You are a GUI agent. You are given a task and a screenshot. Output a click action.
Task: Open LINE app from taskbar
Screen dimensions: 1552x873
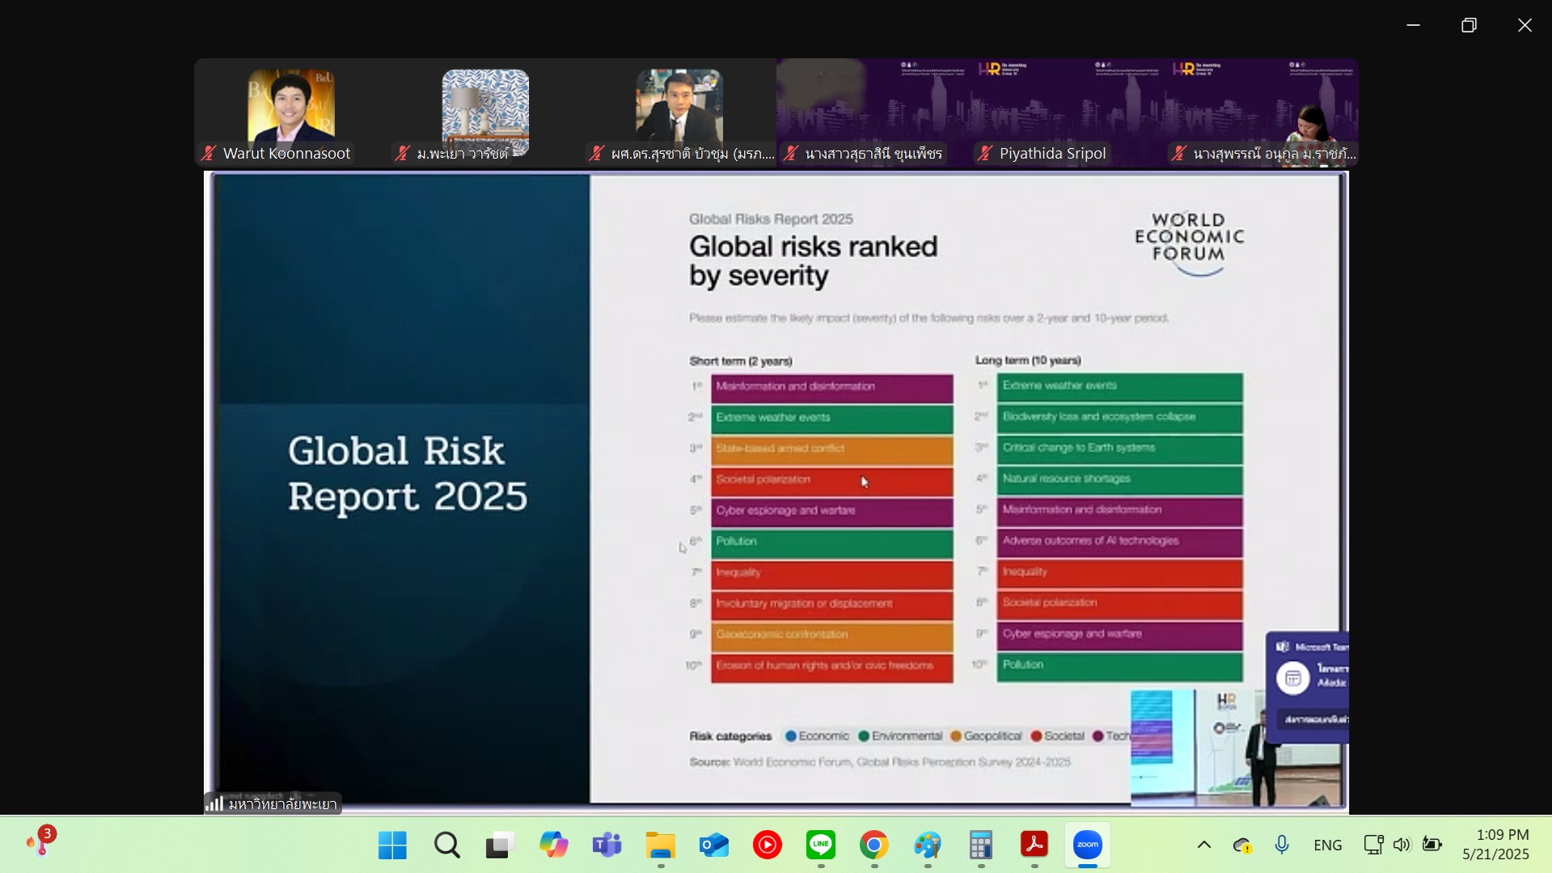pos(821,845)
